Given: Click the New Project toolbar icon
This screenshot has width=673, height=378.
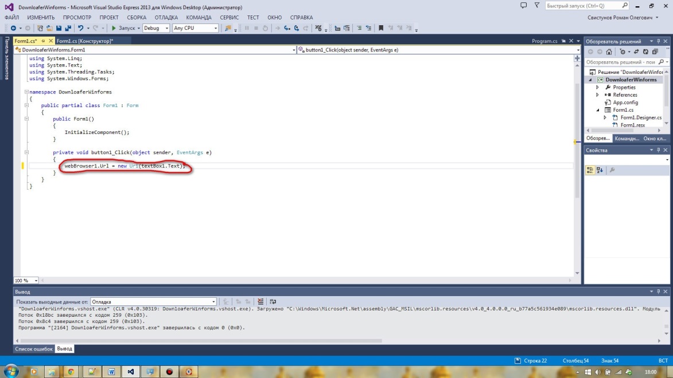Looking at the screenshot, I should coord(40,28).
